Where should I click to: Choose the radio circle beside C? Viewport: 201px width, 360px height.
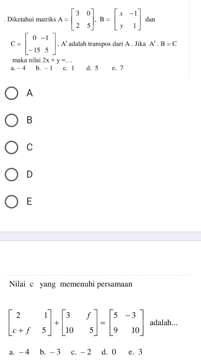pyautogui.click(x=12, y=147)
